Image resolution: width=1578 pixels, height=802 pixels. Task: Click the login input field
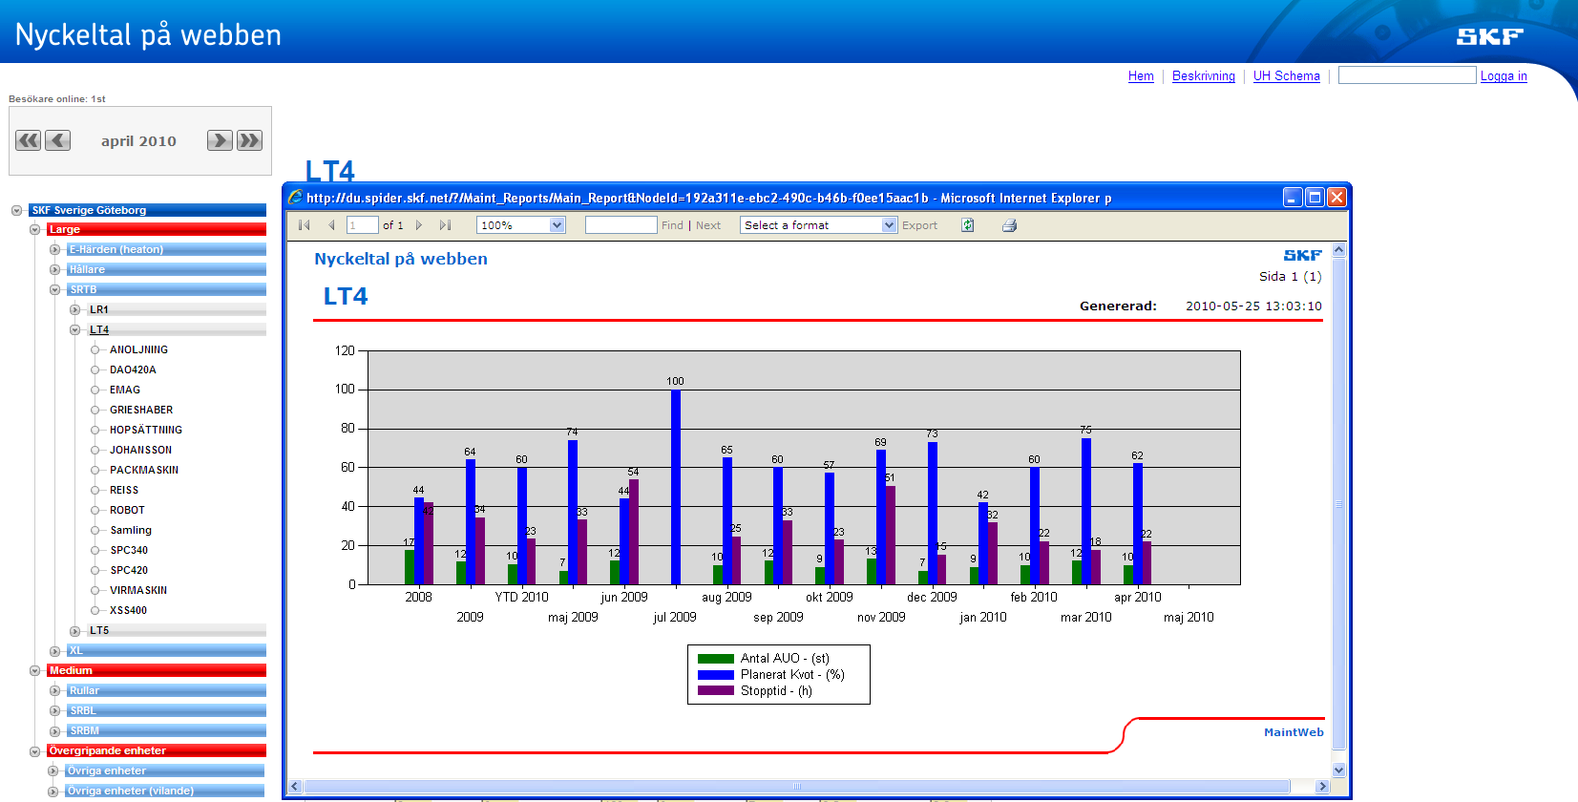coord(1407,75)
